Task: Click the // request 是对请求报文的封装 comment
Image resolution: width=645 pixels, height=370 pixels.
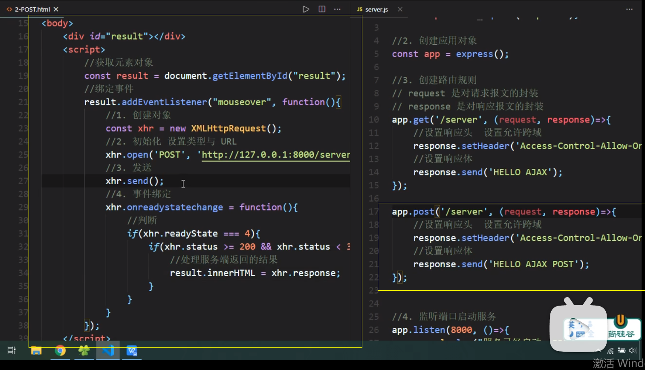Action: (465, 93)
